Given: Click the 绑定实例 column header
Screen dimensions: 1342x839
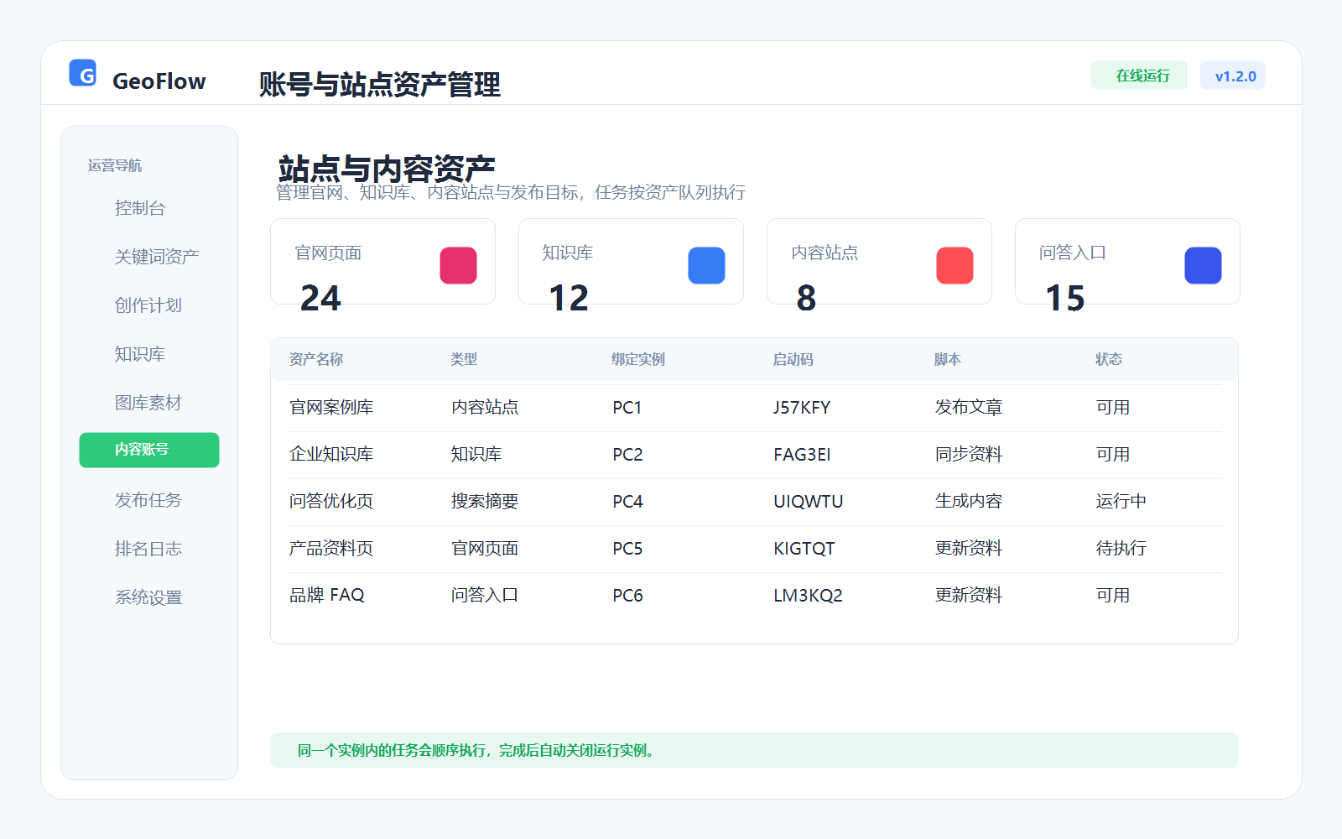Looking at the screenshot, I should tap(638, 359).
